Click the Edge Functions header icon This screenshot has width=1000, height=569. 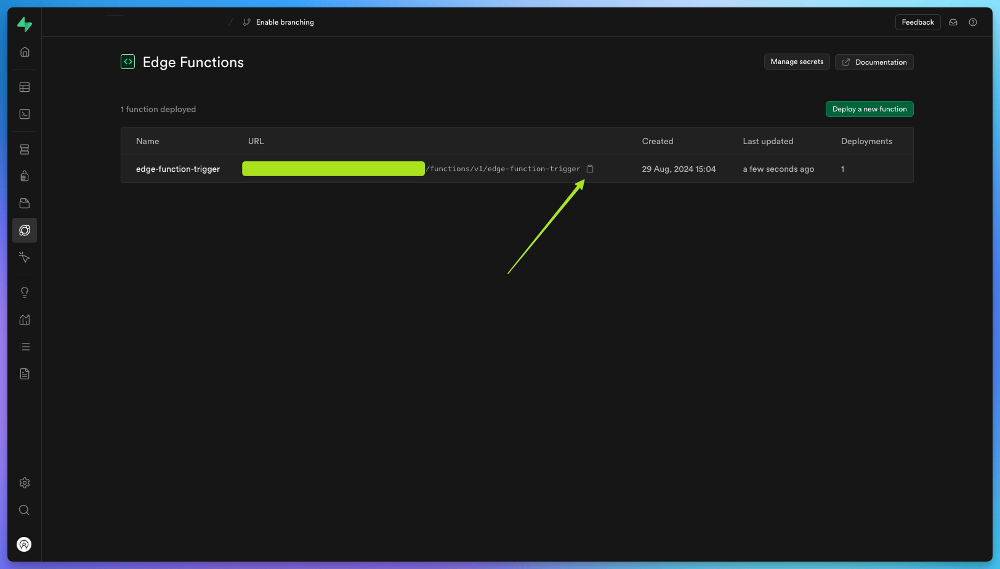(x=128, y=62)
